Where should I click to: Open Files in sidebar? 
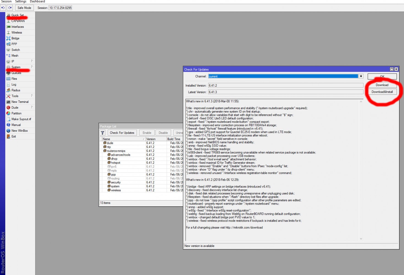pyautogui.click(x=14, y=79)
